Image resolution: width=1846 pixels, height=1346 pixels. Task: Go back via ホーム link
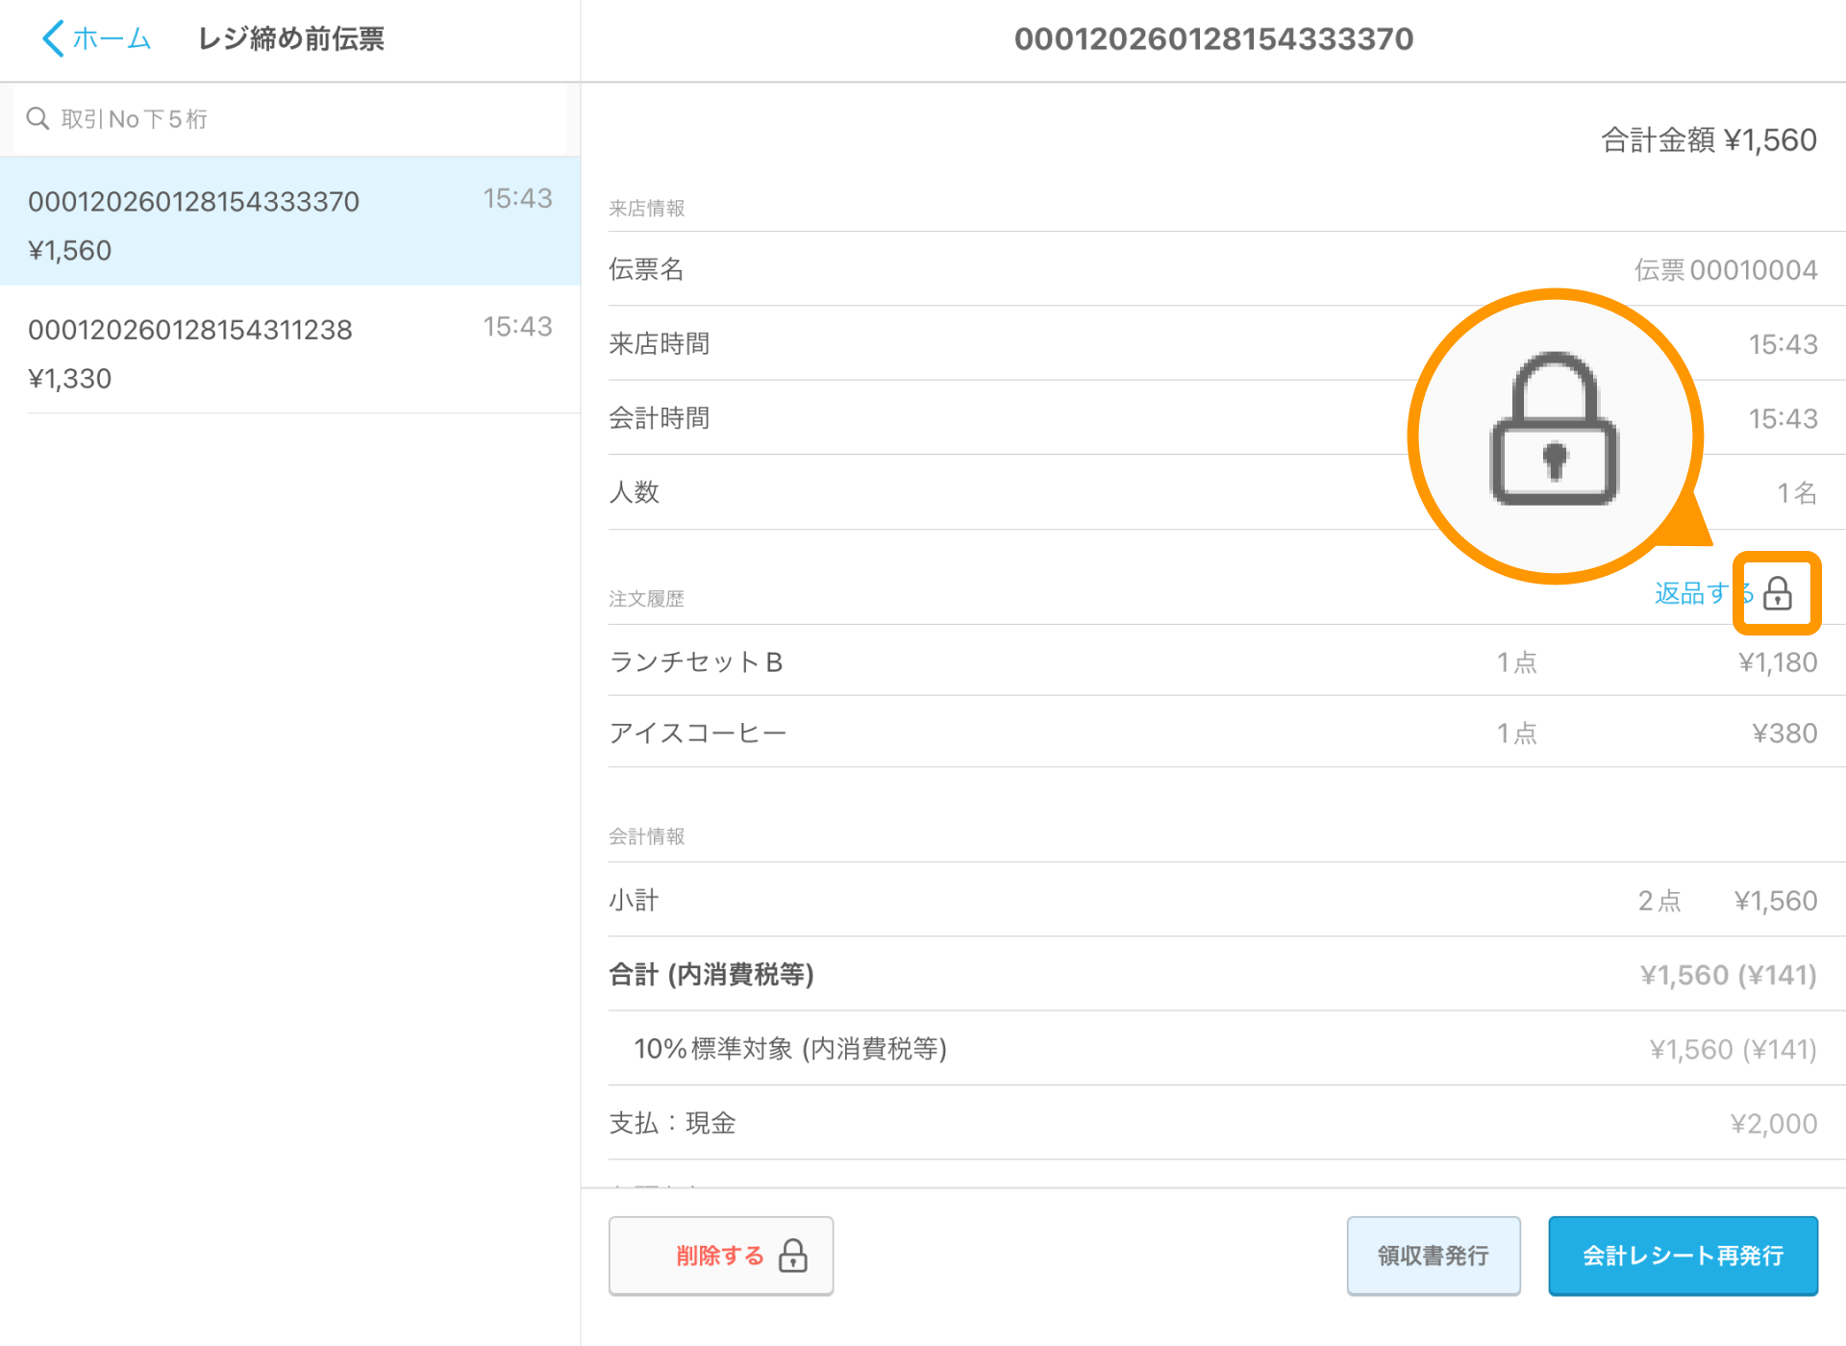(112, 38)
